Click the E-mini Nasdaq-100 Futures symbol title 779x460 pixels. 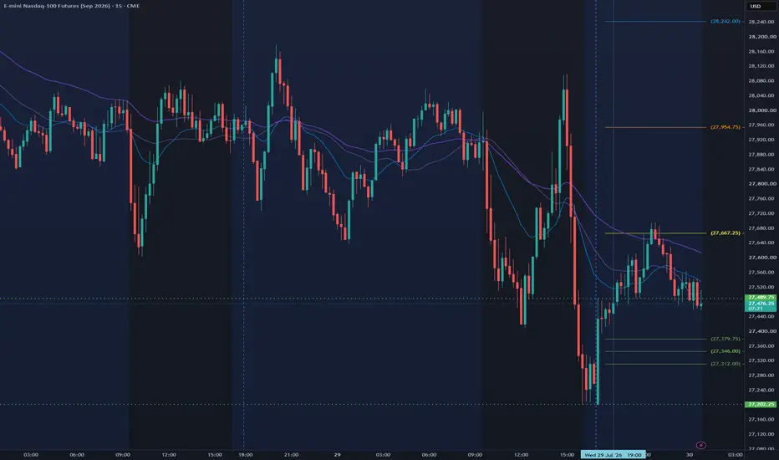pyautogui.click(x=72, y=6)
